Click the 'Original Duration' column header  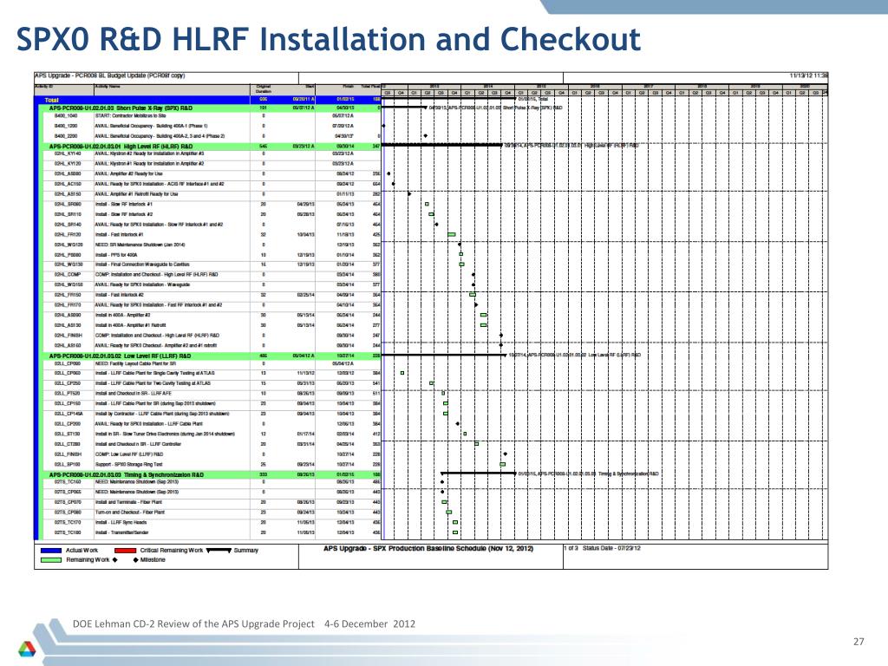point(264,89)
